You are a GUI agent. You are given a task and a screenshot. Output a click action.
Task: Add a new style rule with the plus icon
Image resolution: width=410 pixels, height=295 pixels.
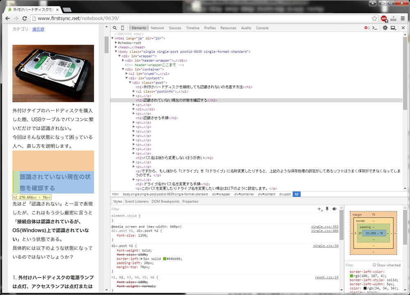point(320,209)
